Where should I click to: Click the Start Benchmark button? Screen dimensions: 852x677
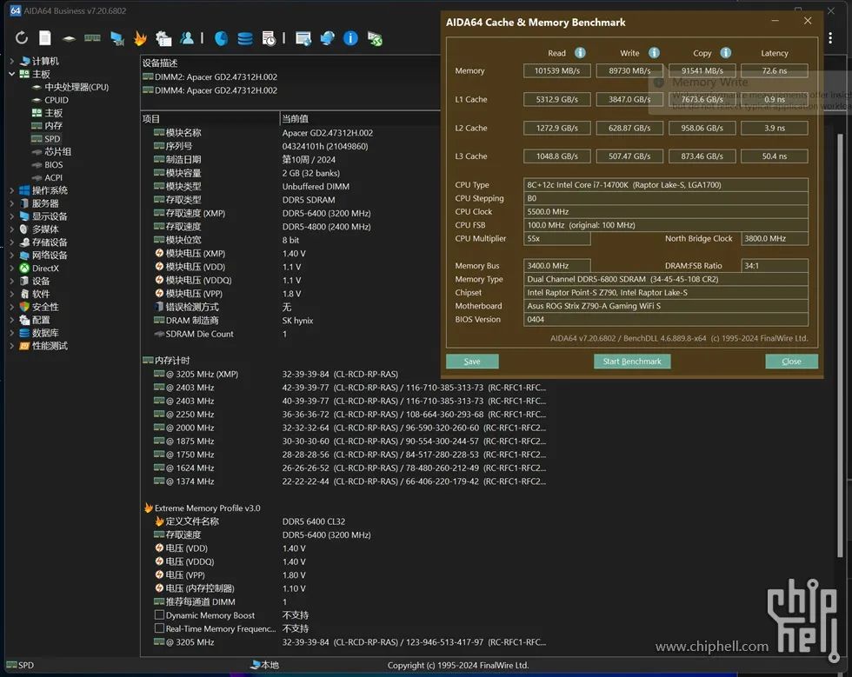[x=632, y=362]
